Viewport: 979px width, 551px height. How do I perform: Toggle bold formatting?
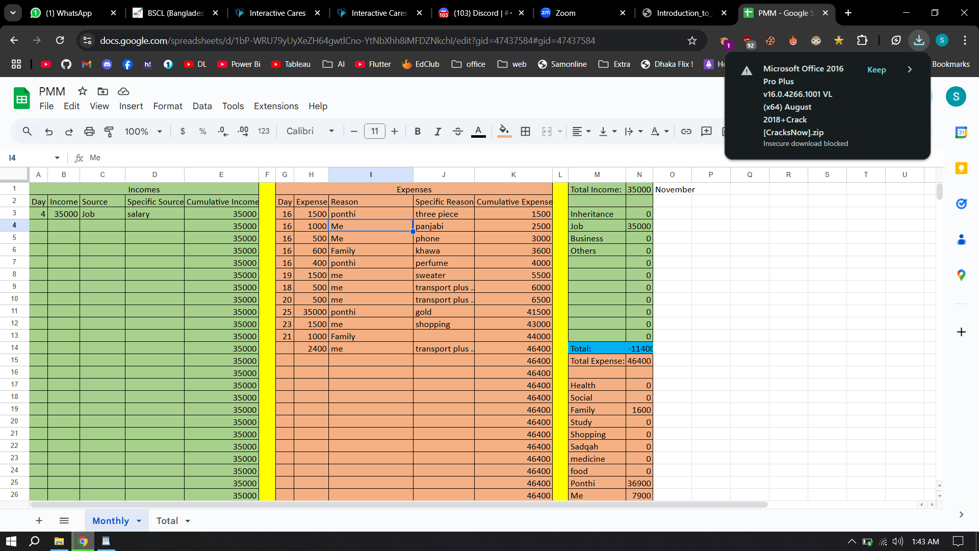click(x=418, y=132)
